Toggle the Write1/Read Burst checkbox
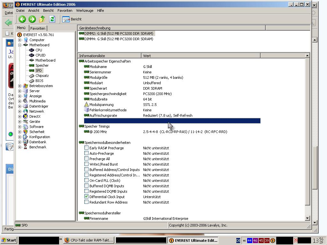The height and width of the screenshot is (245, 327). click(x=86, y=164)
